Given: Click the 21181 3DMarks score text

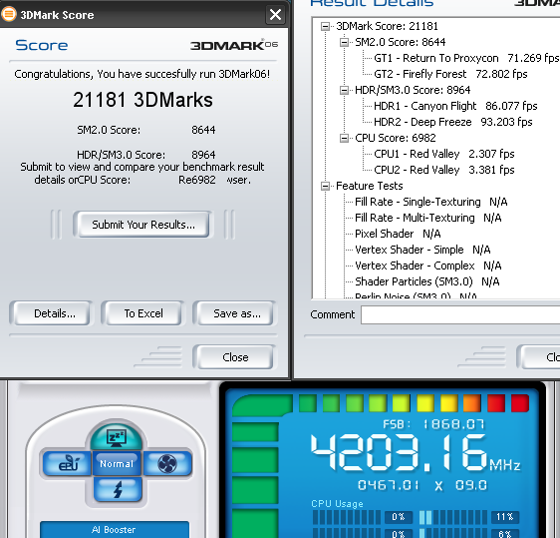Looking at the screenshot, I should pyautogui.click(x=142, y=100).
